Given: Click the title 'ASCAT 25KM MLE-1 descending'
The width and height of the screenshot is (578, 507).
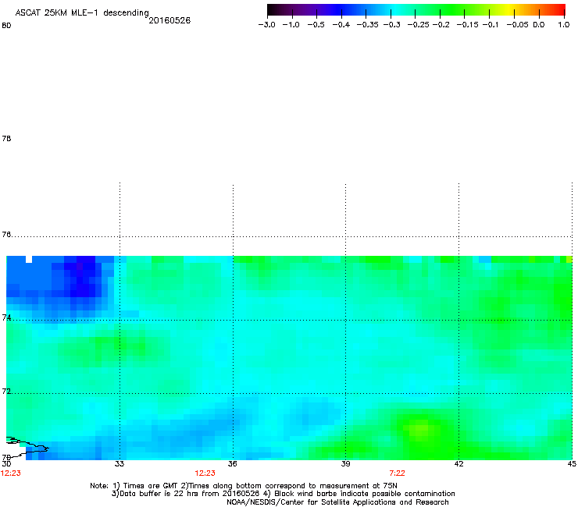Looking at the screenshot, I should (82, 12).
